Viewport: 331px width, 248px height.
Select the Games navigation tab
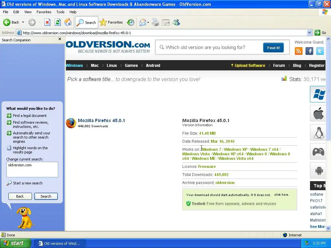[x=131, y=65]
